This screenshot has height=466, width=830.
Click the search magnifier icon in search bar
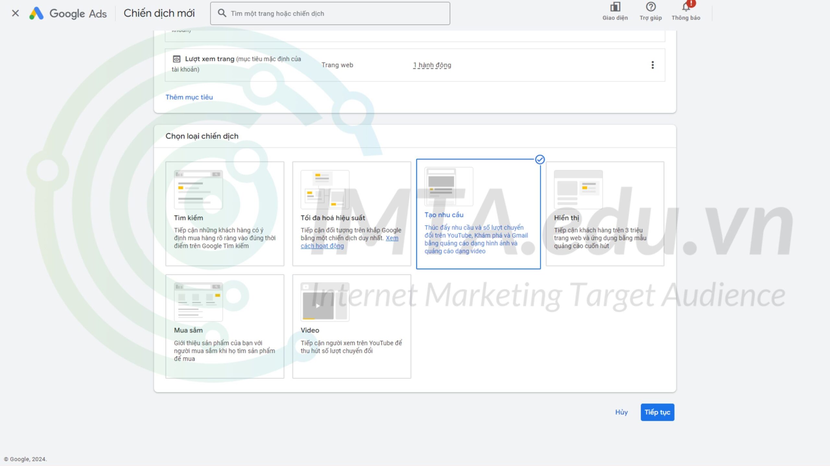pyautogui.click(x=222, y=13)
